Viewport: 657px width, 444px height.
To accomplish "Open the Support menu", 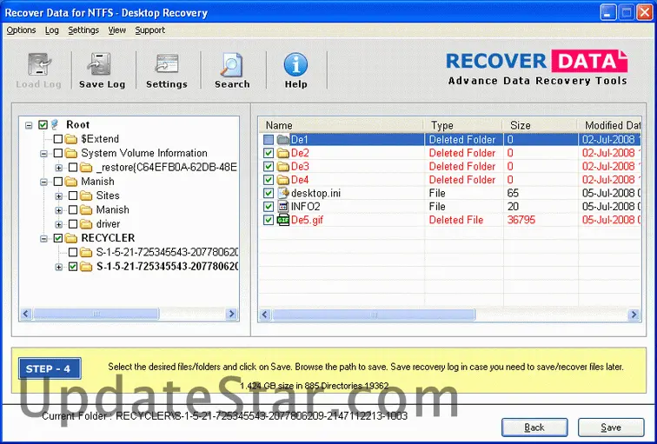I will (x=150, y=30).
